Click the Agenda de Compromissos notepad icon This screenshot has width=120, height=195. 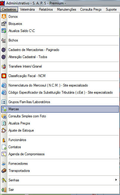click(4, 154)
